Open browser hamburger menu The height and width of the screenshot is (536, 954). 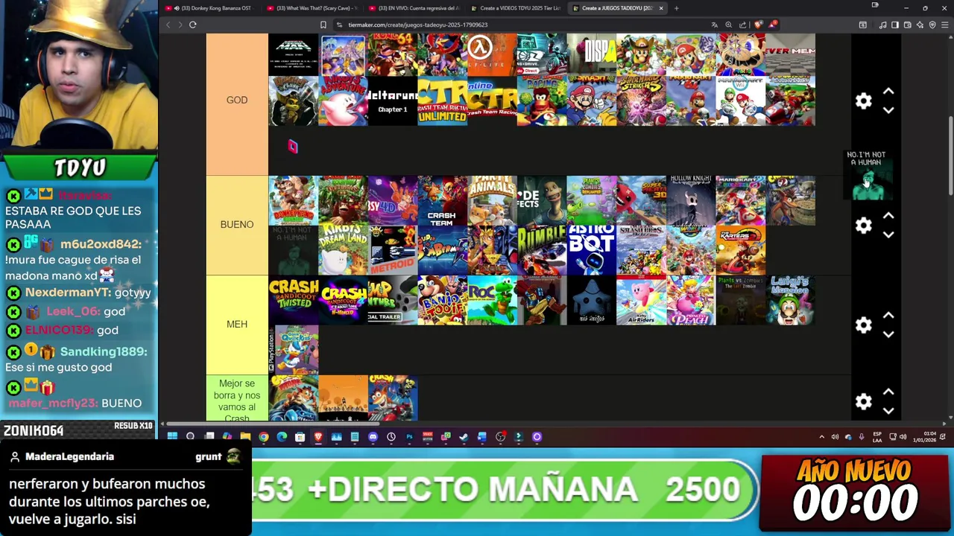[944, 25]
